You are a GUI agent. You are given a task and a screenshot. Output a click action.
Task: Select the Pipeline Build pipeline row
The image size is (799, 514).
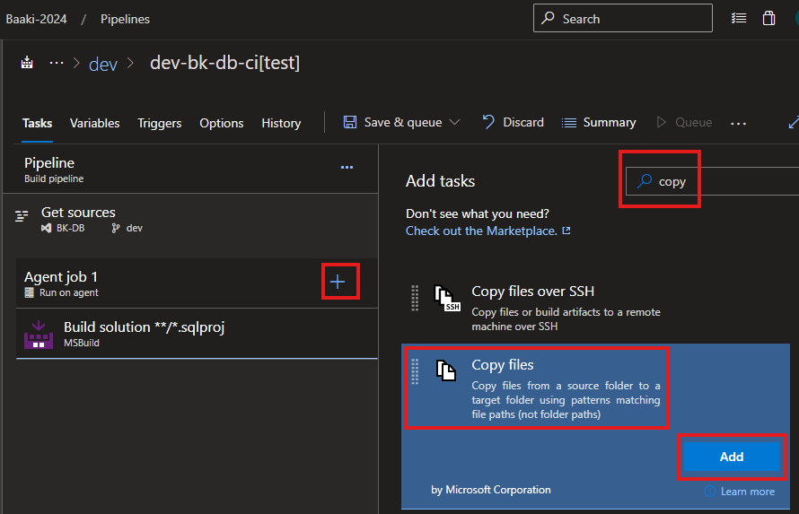[190, 170]
